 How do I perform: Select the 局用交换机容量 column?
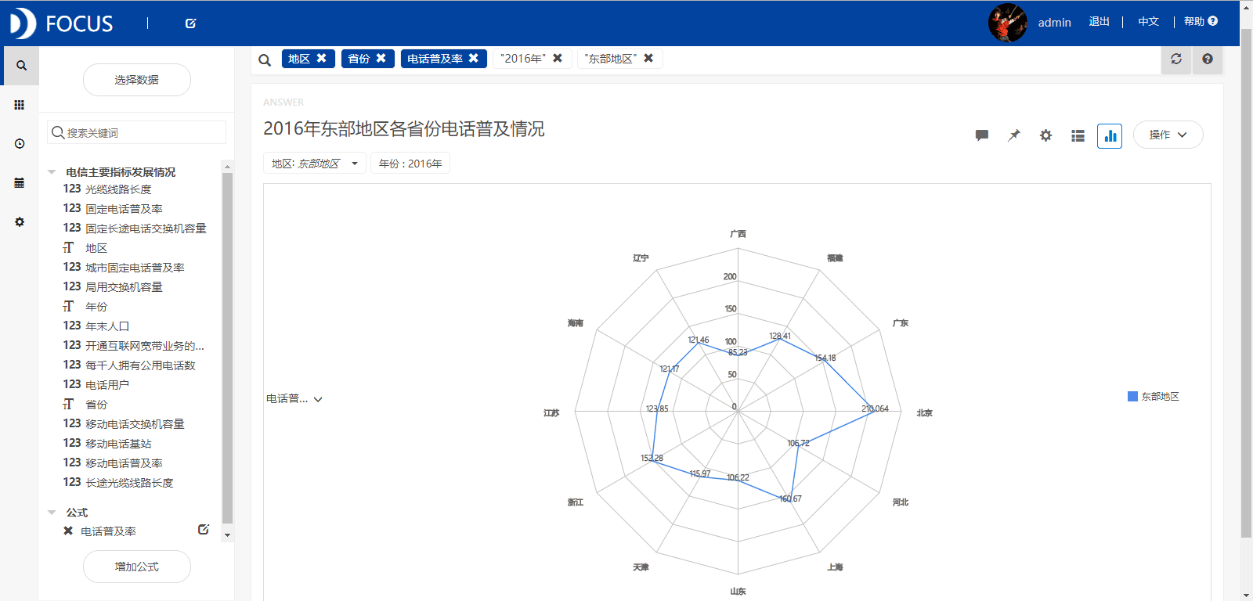click(x=124, y=287)
